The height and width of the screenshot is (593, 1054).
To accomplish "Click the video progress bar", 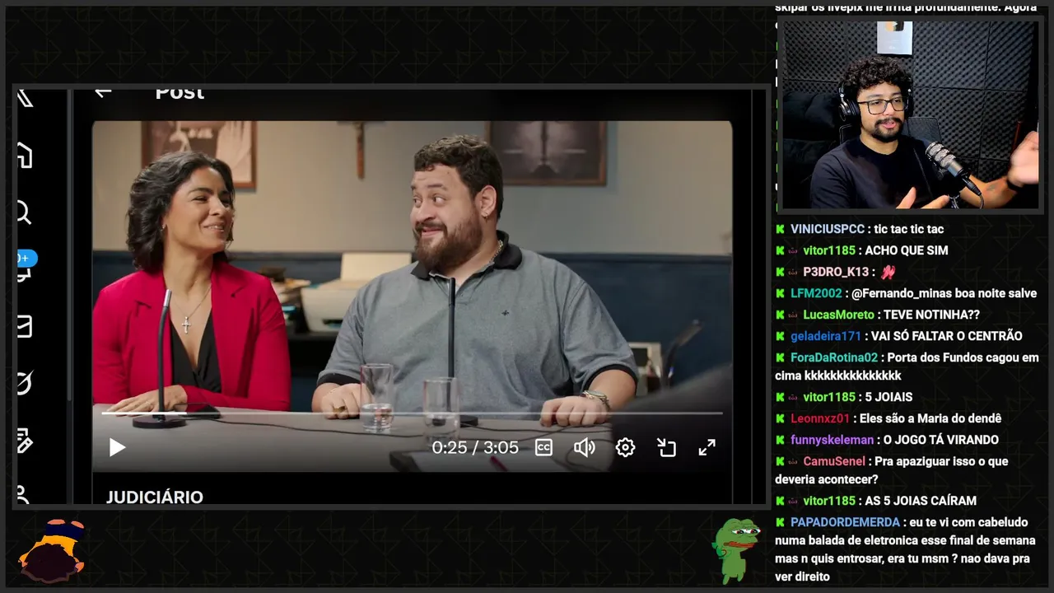I will [412, 413].
